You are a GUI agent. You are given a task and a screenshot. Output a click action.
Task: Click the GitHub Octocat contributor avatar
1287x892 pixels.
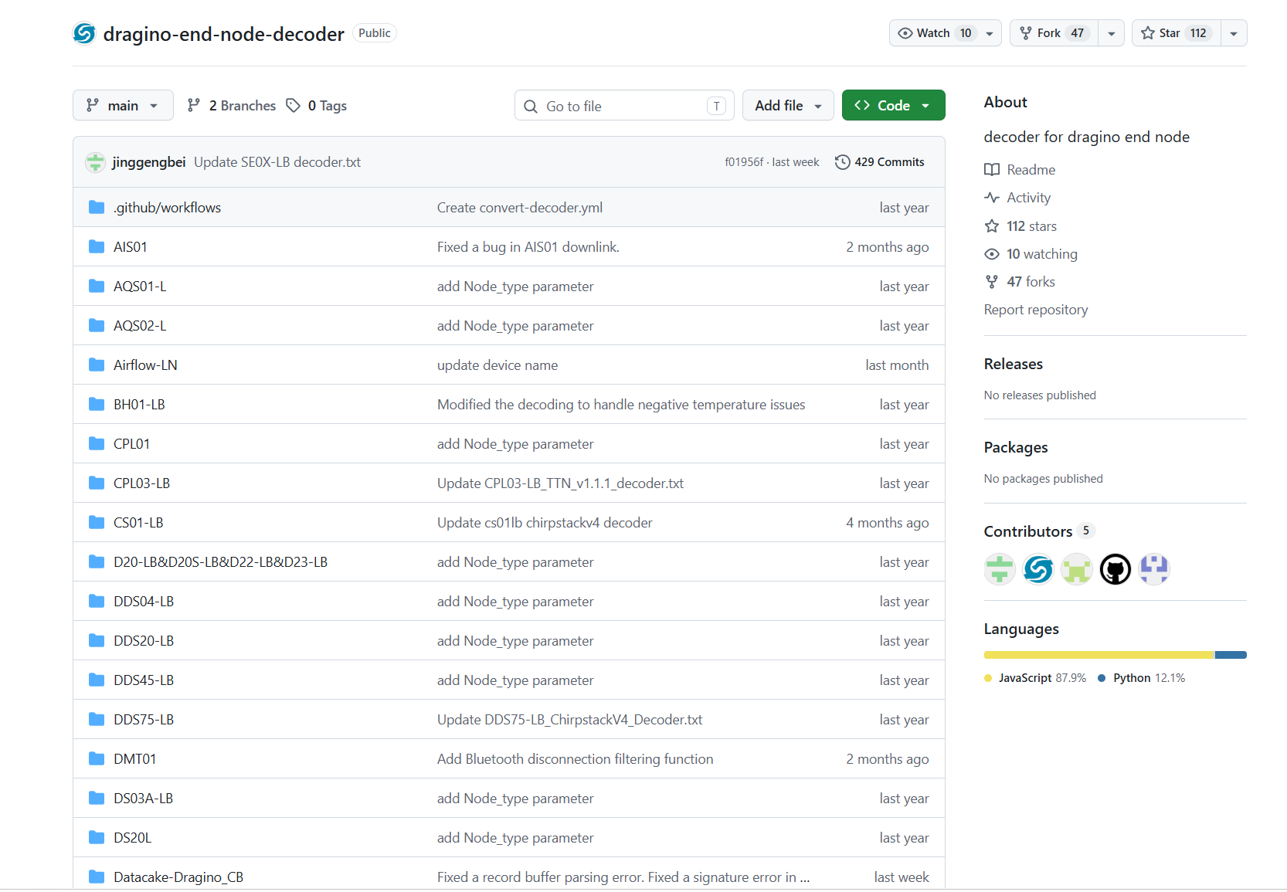1116,569
